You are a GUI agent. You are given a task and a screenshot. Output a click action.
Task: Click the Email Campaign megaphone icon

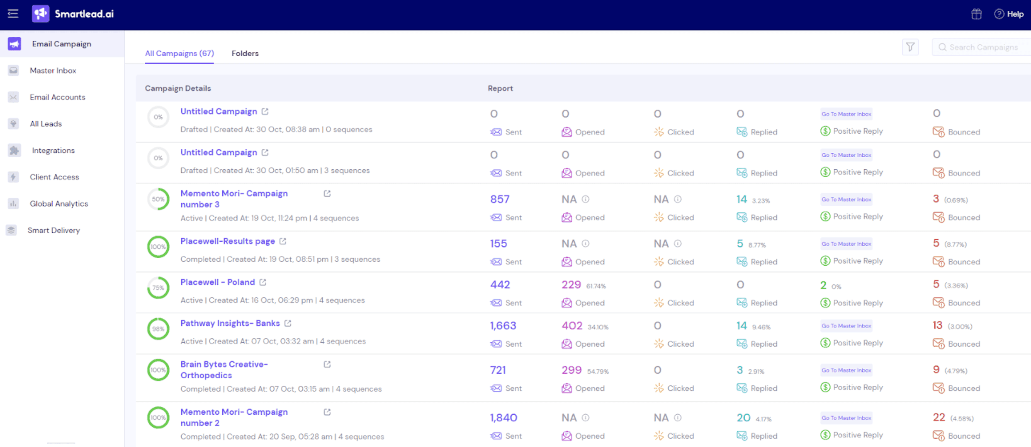pos(14,44)
